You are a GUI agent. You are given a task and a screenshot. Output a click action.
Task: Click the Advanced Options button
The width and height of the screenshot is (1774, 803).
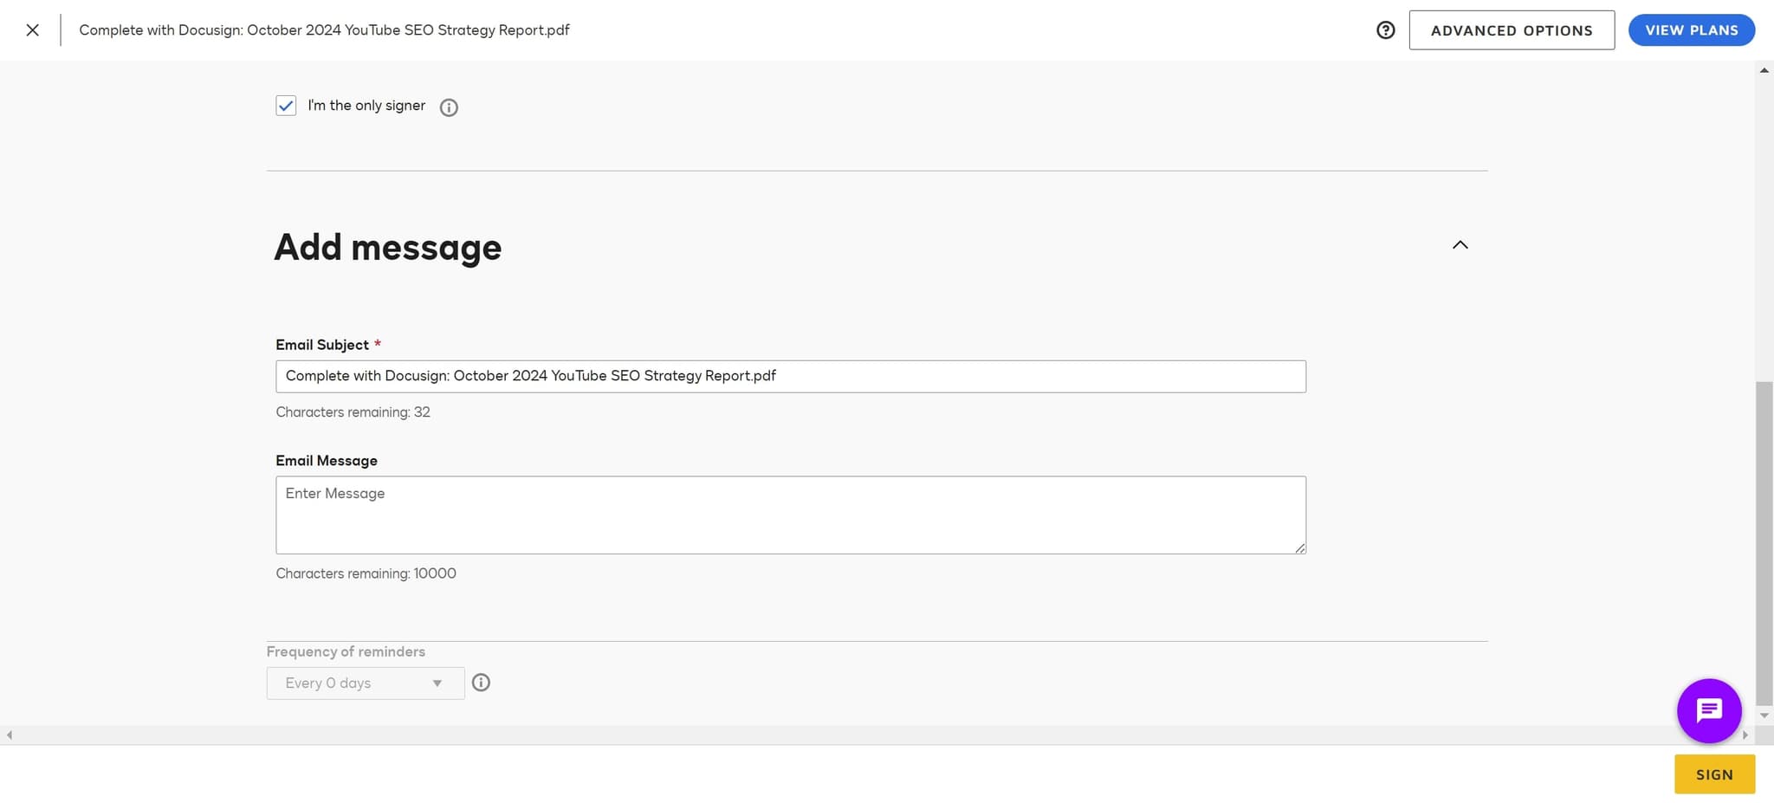tap(1511, 30)
